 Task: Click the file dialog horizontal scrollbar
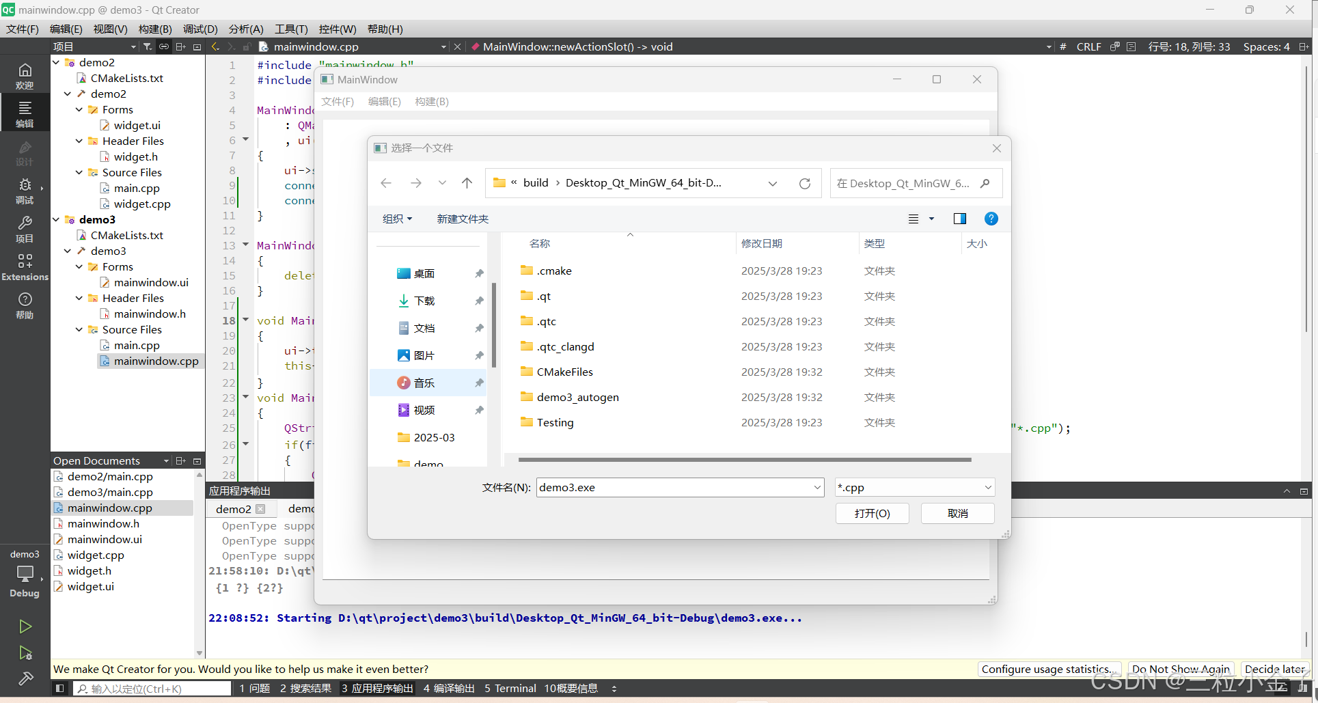point(745,460)
